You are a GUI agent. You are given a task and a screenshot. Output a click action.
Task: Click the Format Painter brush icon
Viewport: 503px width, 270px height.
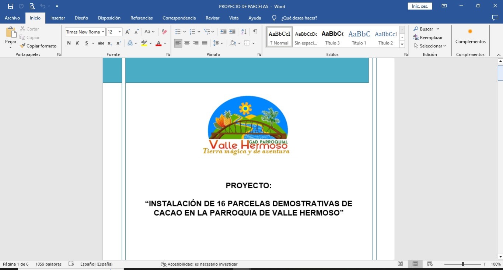(23, 46)
